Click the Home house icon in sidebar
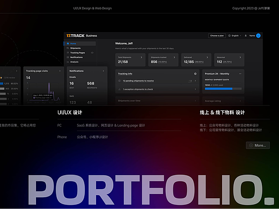Viewport: 279px width, 209px height. (68, 43)
